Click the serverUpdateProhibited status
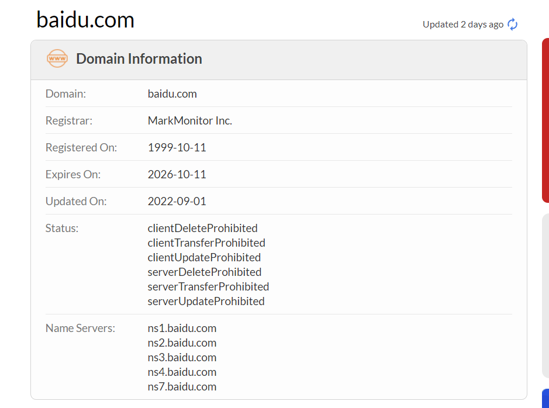Viewport: 549px width, 408px height. coord(206,301)
